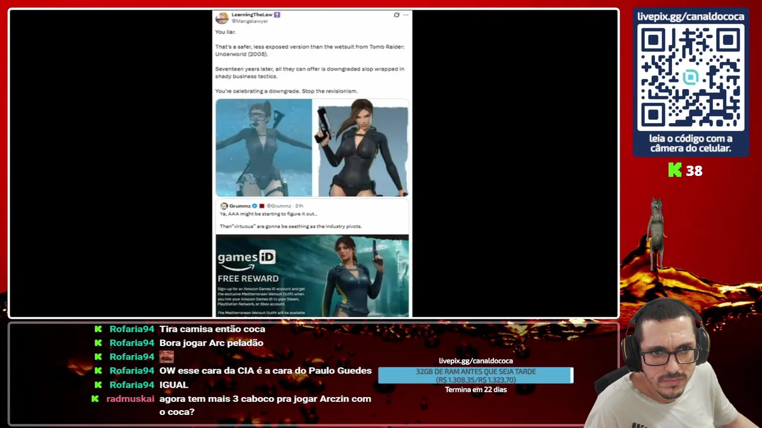
Task: Click the 'Tira camisa então coca' message
Action: (213, 329)
